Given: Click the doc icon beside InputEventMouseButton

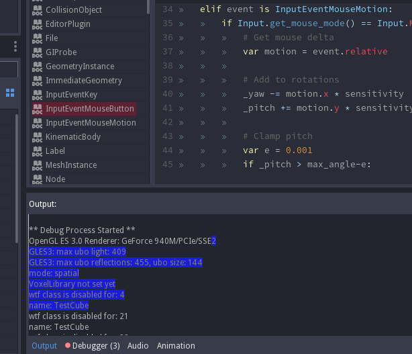Looking at the screenshot, I should coord(37,109).
